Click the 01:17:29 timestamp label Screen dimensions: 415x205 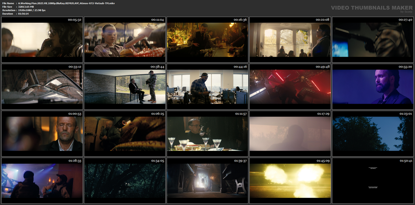point(323,114)
